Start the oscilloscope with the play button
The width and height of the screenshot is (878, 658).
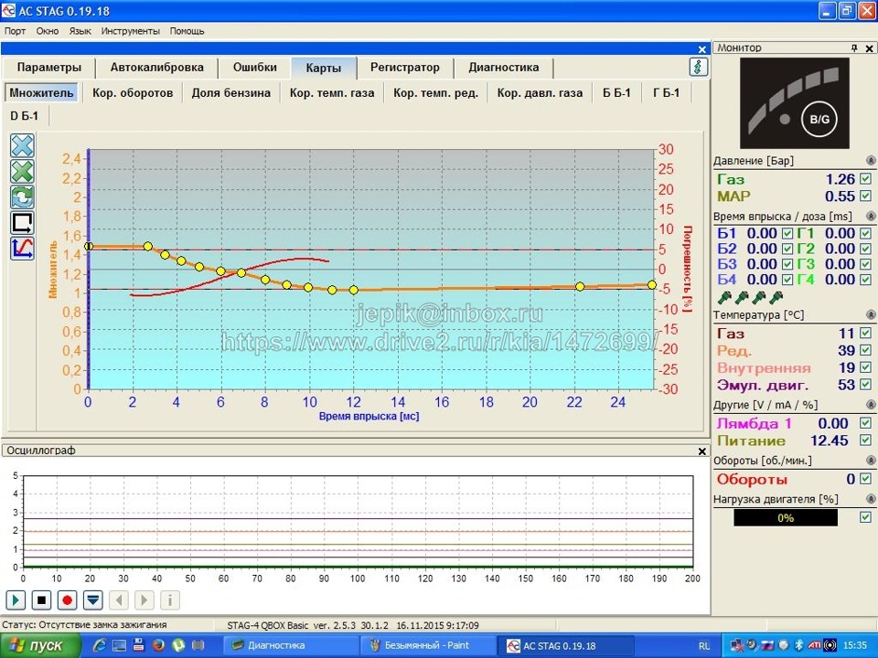16,600
